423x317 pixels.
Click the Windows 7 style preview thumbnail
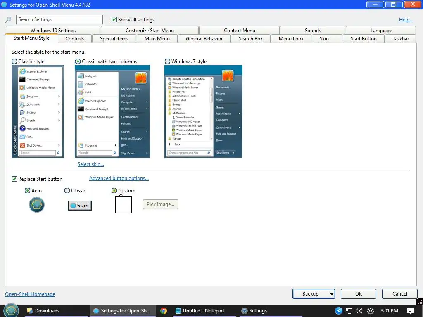[x=203, y=111]
